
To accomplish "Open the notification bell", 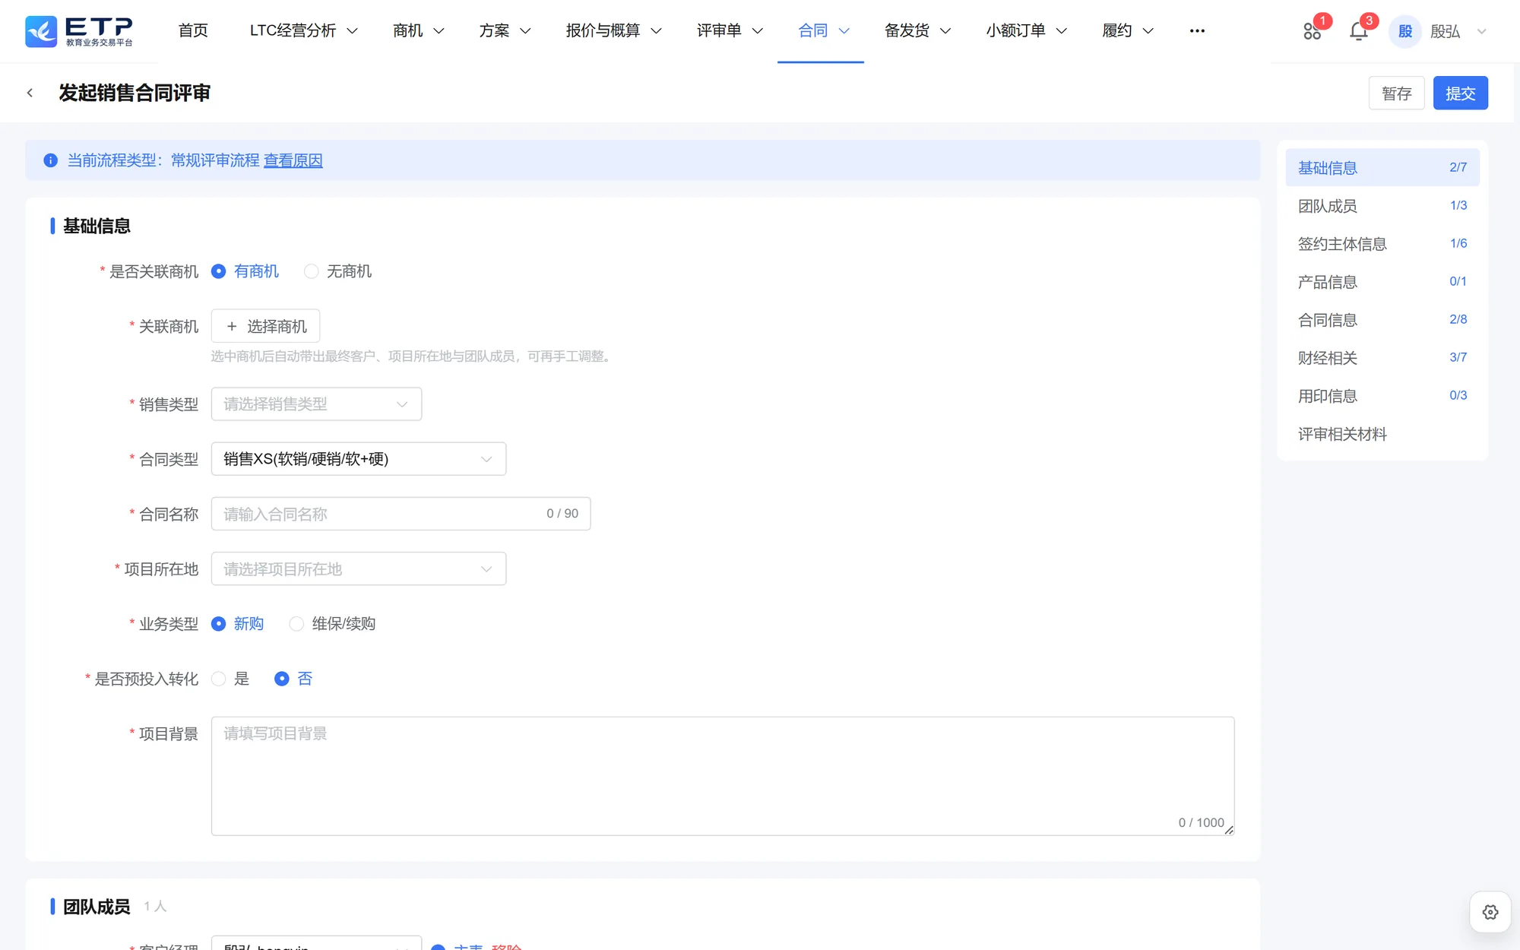I will (1359, 31).
